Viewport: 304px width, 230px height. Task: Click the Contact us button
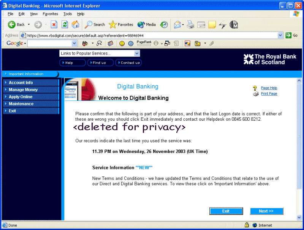[x=128, y=63]
